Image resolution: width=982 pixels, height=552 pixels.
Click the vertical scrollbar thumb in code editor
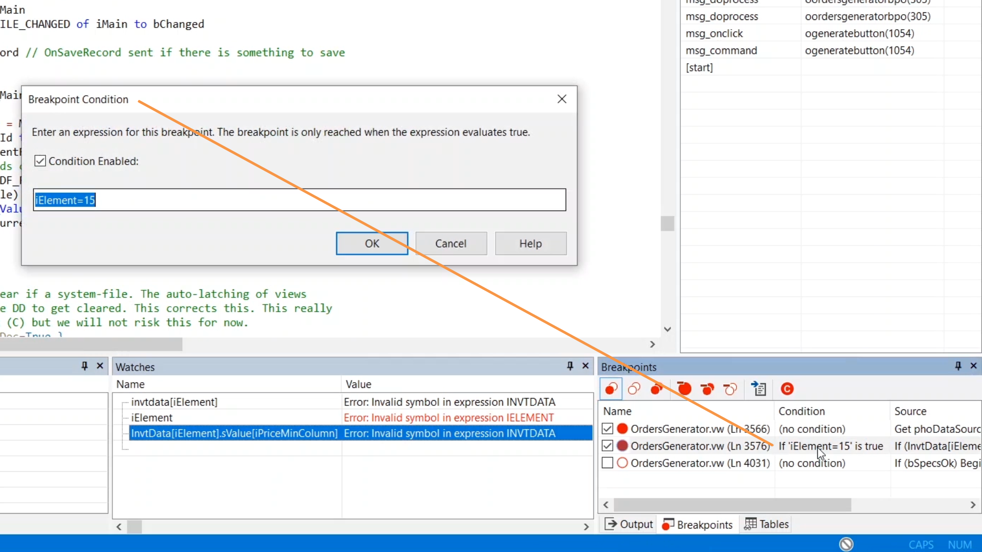[x=667, y=223]
